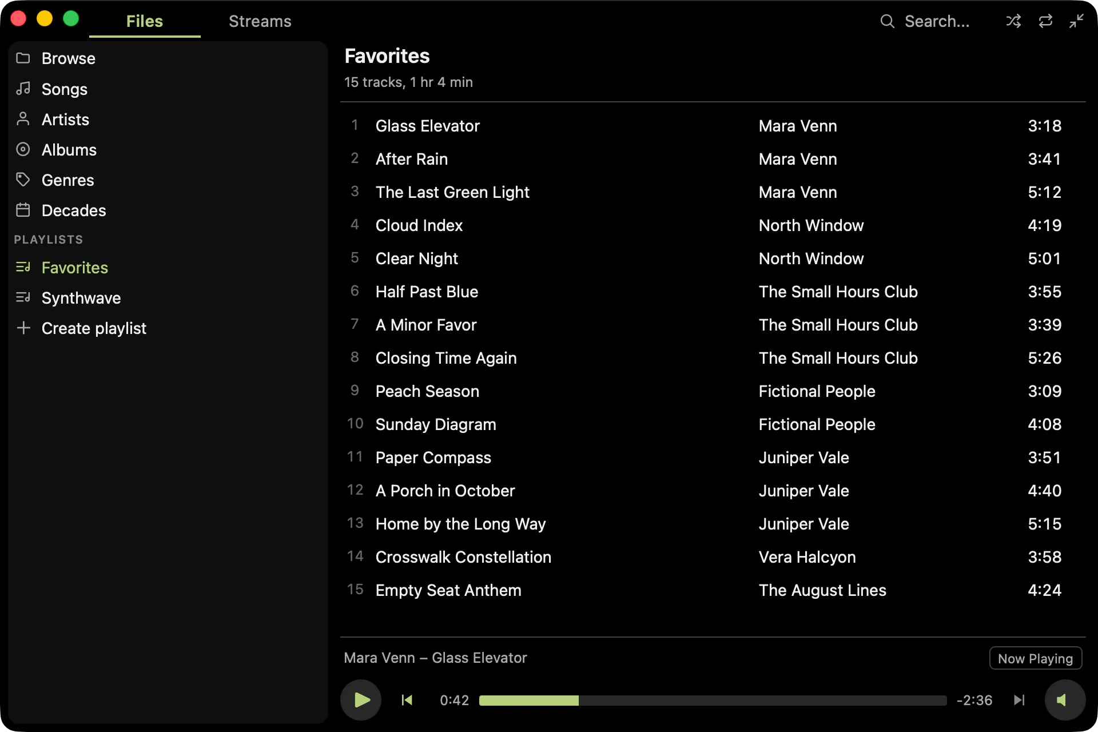Select track Sunday Diagram
This screenshot has height=732, width=1098.
[713, 424]
